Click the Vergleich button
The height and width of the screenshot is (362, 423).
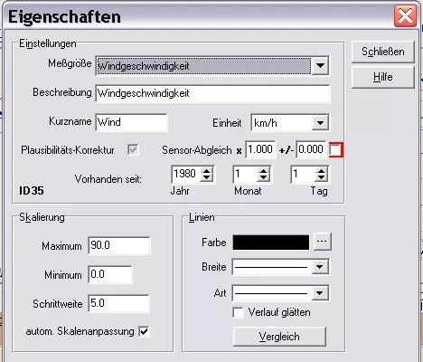tap(279, 337)
